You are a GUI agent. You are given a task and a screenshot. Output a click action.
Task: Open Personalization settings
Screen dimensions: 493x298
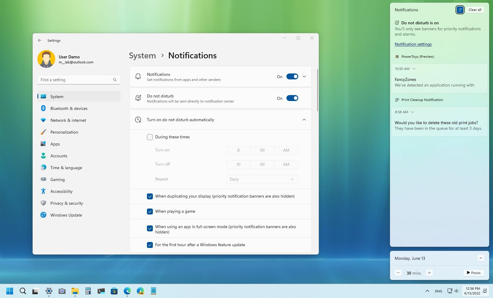[64, 132]
